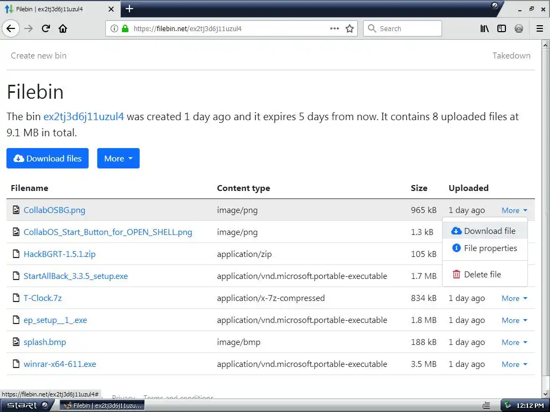Show site information for filebin.net
The height and width of the screenshot is (412, 550).
tap(114, 28)
